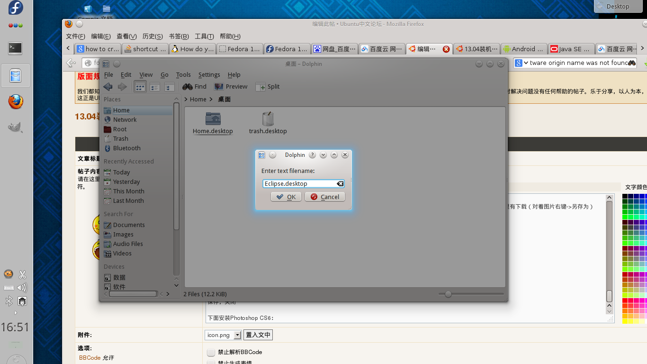Screen dimensions: 647x364
Task: Click Firefox search binoculars icon
Action: [x=632, y=63]
